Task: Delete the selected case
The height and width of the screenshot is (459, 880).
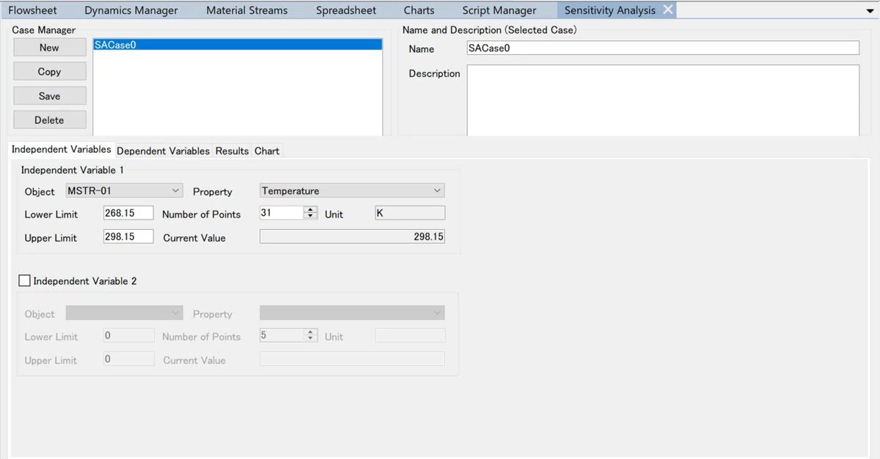Action: click(49, 120)
